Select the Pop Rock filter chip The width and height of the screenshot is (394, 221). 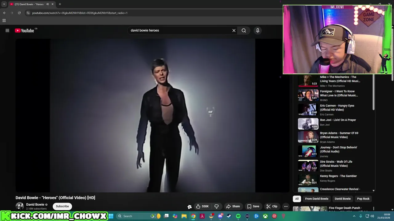pos(363,199)
